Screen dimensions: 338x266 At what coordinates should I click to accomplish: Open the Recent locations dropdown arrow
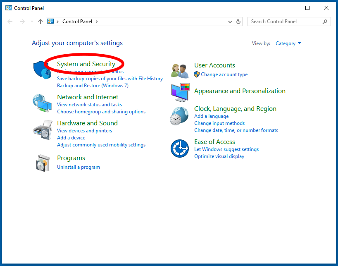(32, 22)
